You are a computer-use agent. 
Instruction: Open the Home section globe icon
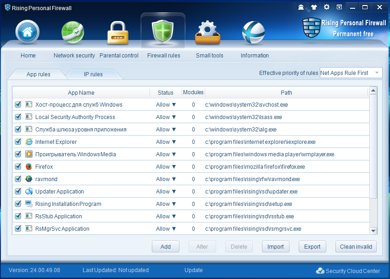28,32
